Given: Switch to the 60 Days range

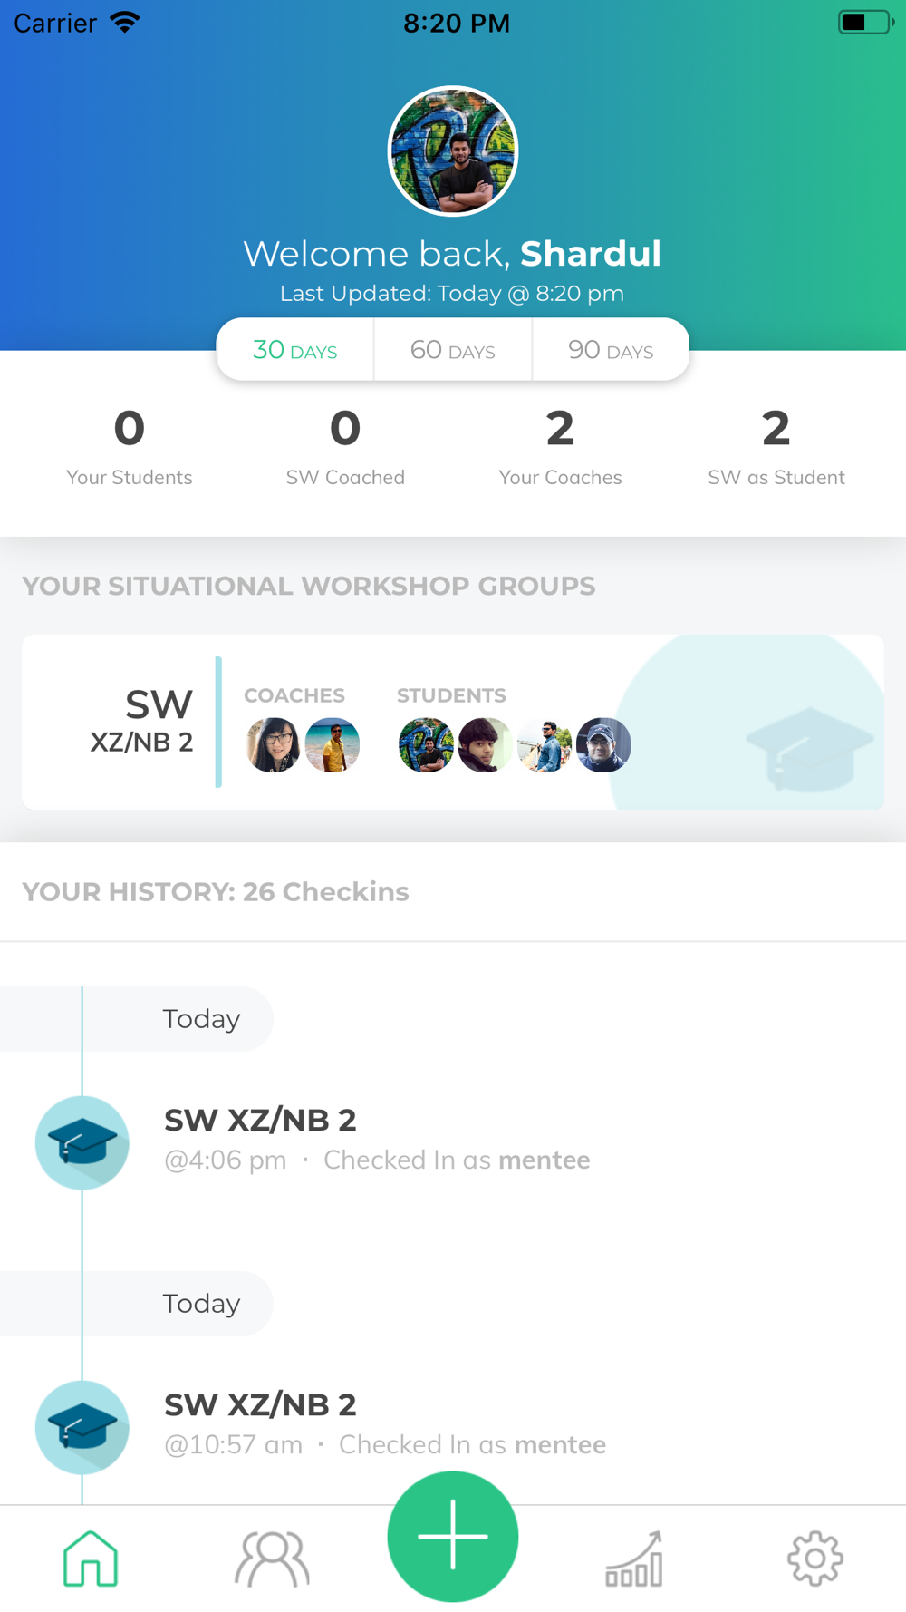Looking at the screenshot, I should tap(453, 350).
